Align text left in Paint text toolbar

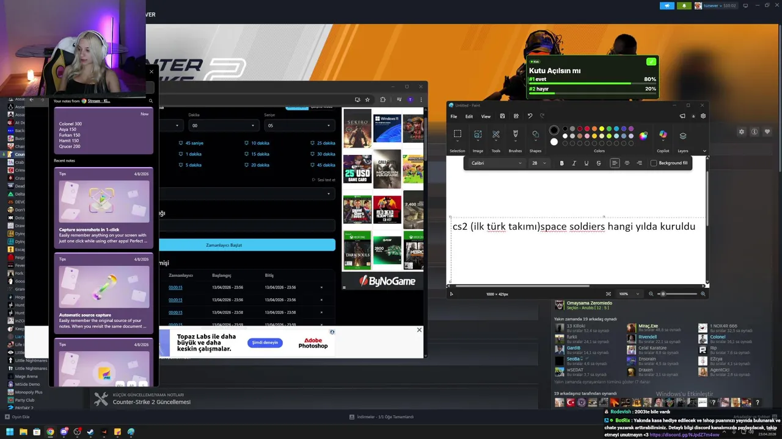pos(615,163)
